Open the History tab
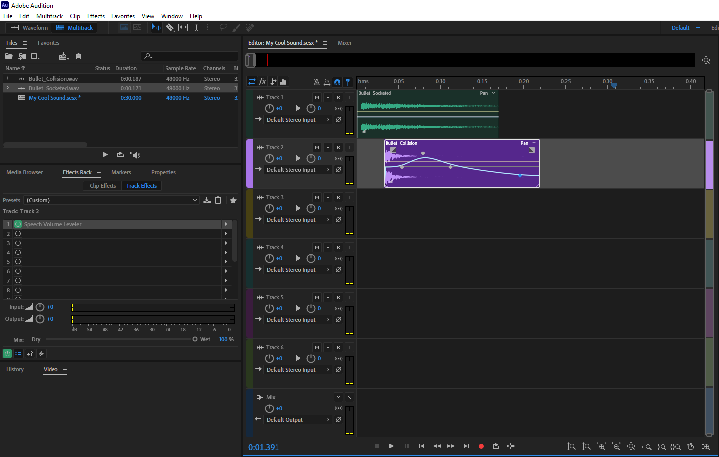 pos(15,369)
